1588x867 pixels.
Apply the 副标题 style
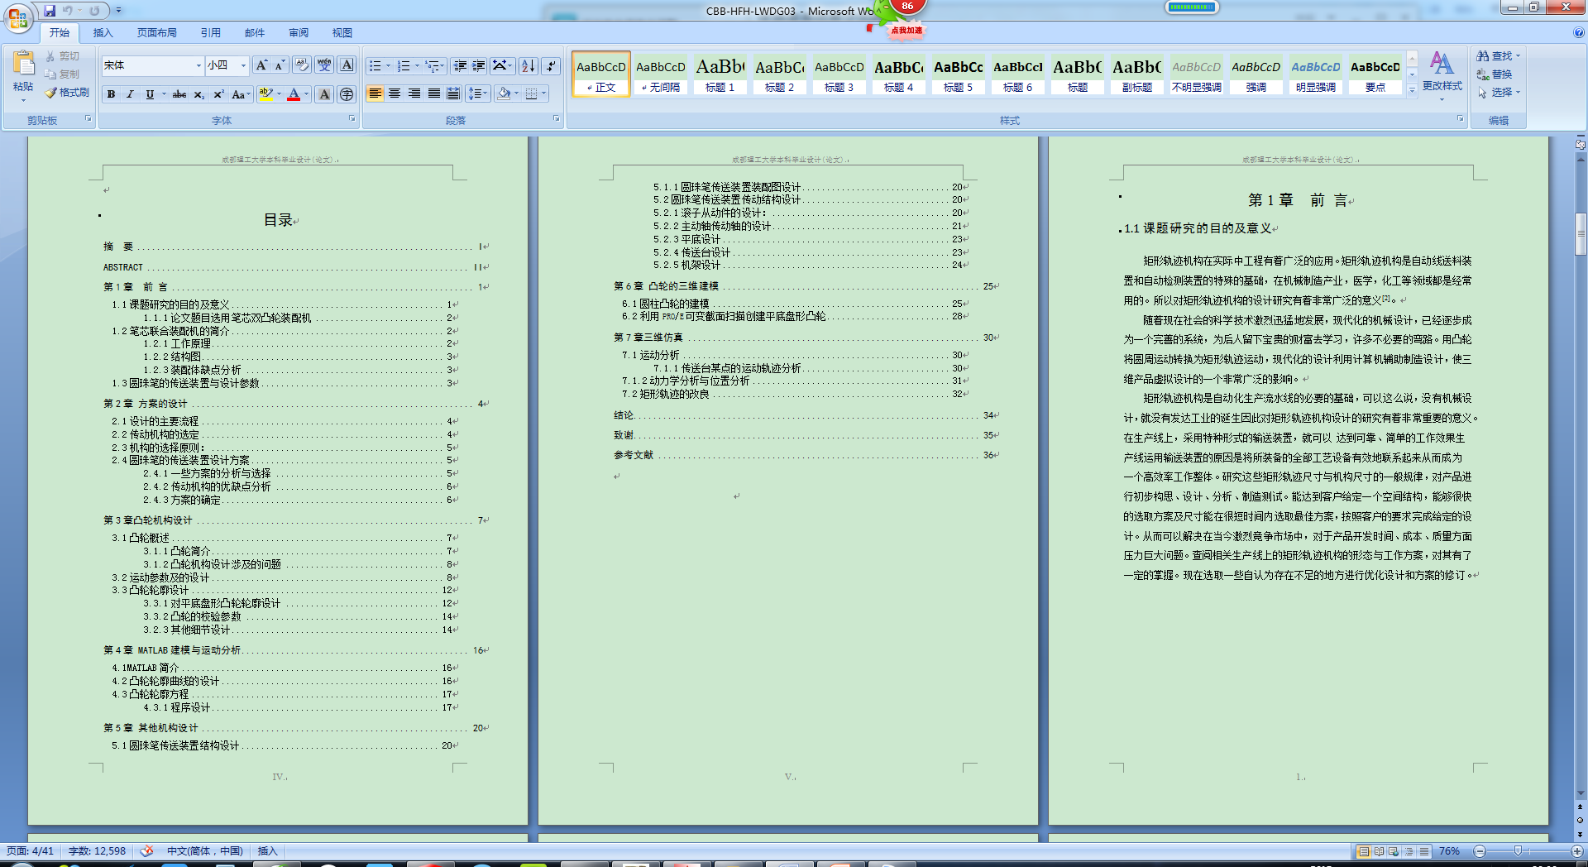[1136, 74]
